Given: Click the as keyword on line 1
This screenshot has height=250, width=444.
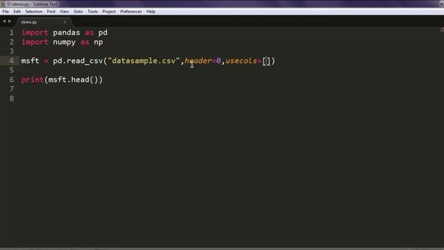Looking at the screenshot, I should pyautogui.click(x=89, y=33).
